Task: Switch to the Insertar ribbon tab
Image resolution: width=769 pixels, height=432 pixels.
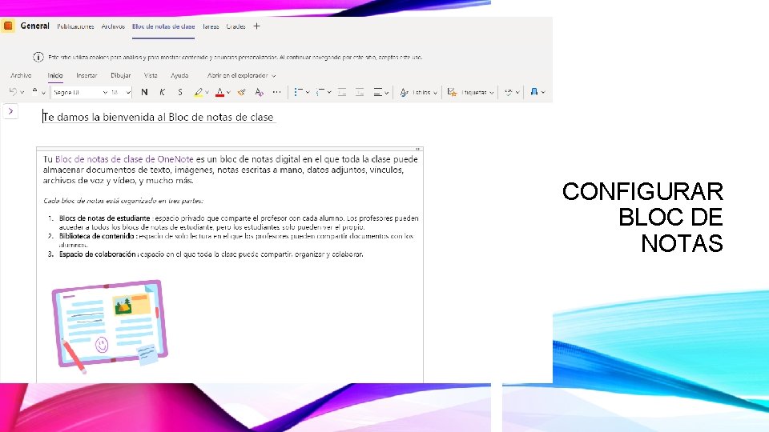Action: tap(87, 75)
